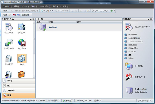
Task: Click the キュー項目: 0 status entry
Action: (x=54, y=101)
